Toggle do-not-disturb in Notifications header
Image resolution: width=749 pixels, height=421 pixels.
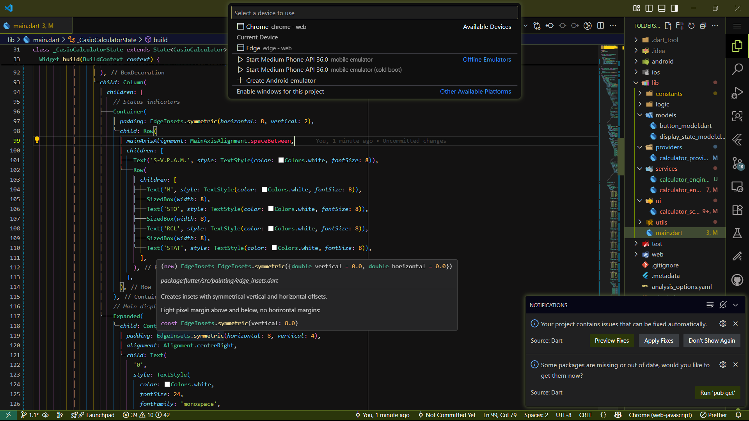[x=722, y=305]
